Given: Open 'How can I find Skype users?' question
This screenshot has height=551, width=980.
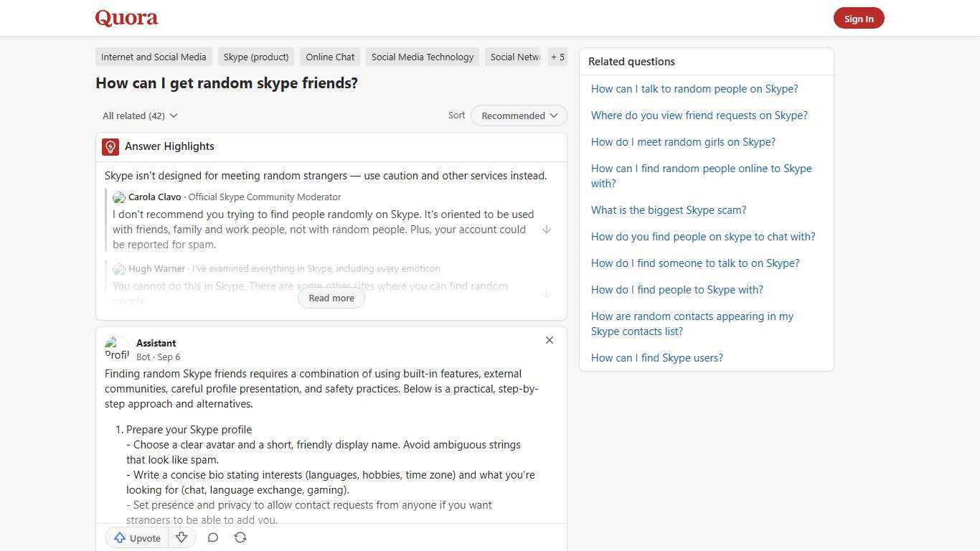Looking at the screenshot, I should (656, 357).
